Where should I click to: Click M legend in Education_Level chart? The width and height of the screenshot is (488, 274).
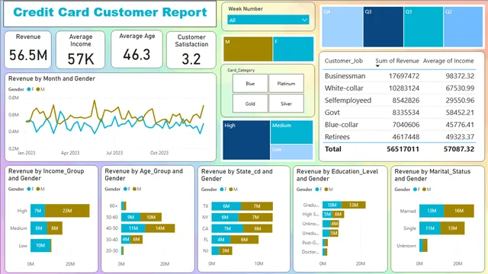tap(329, 190)
